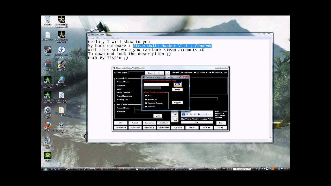Click the Entertainment button
This screenshot has width=331, height=186.
[121, 128]
